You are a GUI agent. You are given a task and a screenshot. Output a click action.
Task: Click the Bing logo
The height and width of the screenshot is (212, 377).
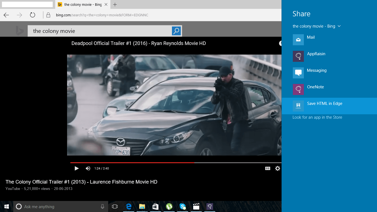[x=20, y=31]
